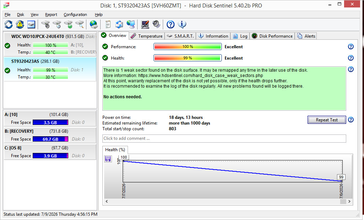
Task: Click the blue question mark toolbar help icon
Action: 171,24
